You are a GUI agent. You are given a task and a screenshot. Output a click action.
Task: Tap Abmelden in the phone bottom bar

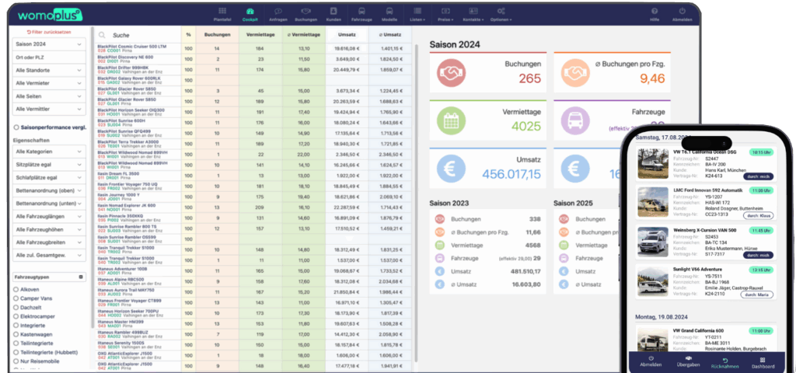pyautogui.click(x=651, y=361)
